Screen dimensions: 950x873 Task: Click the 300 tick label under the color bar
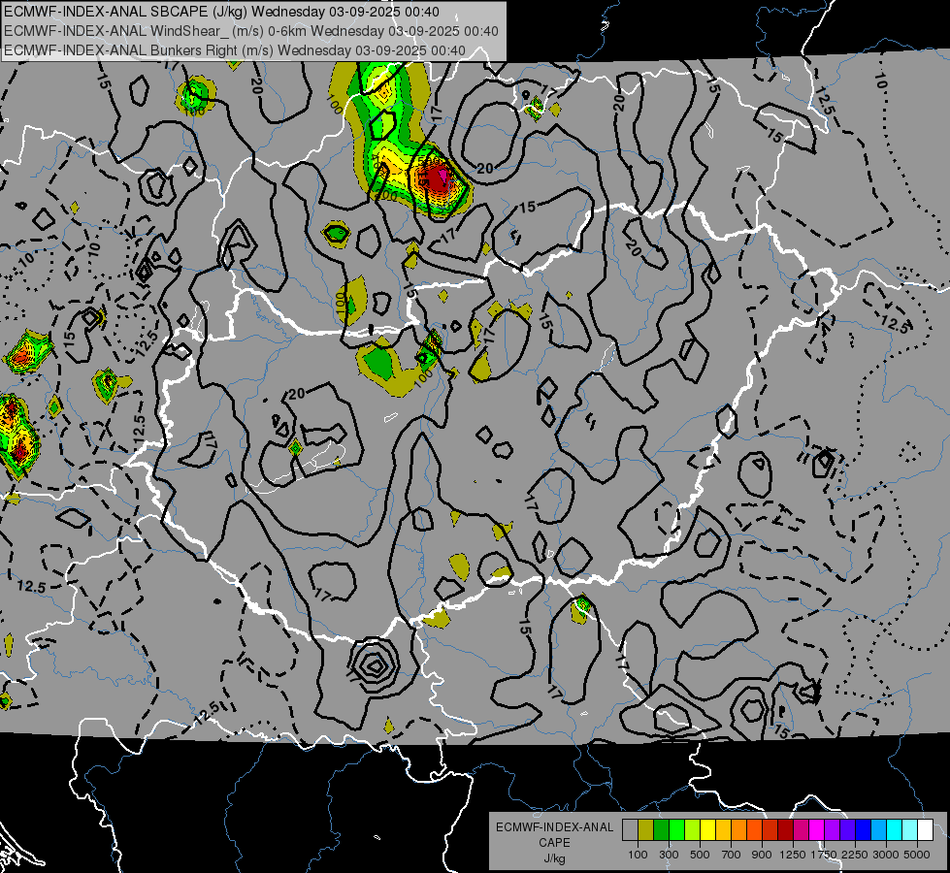coord(669,855)
